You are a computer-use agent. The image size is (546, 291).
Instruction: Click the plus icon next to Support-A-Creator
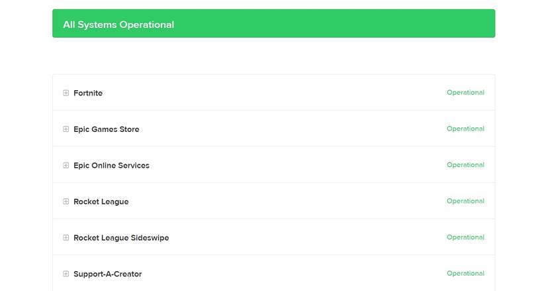click(x=66, y=274)
